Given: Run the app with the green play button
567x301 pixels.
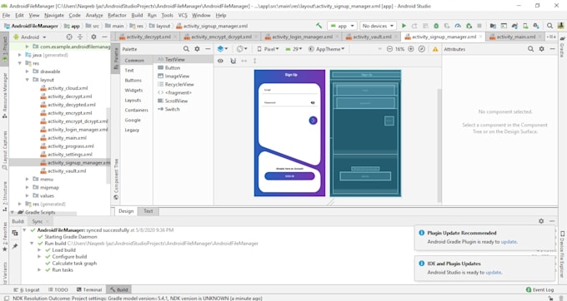Looking at the screenshot, I should coord(404,26).
